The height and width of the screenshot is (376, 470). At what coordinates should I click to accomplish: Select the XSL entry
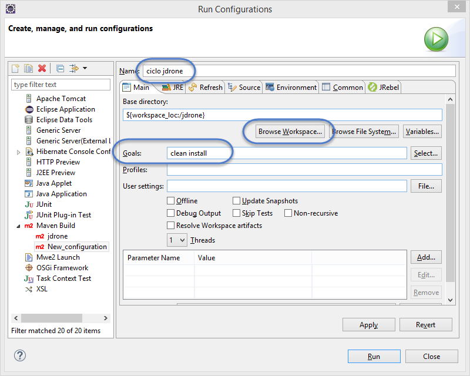point(42,289)
